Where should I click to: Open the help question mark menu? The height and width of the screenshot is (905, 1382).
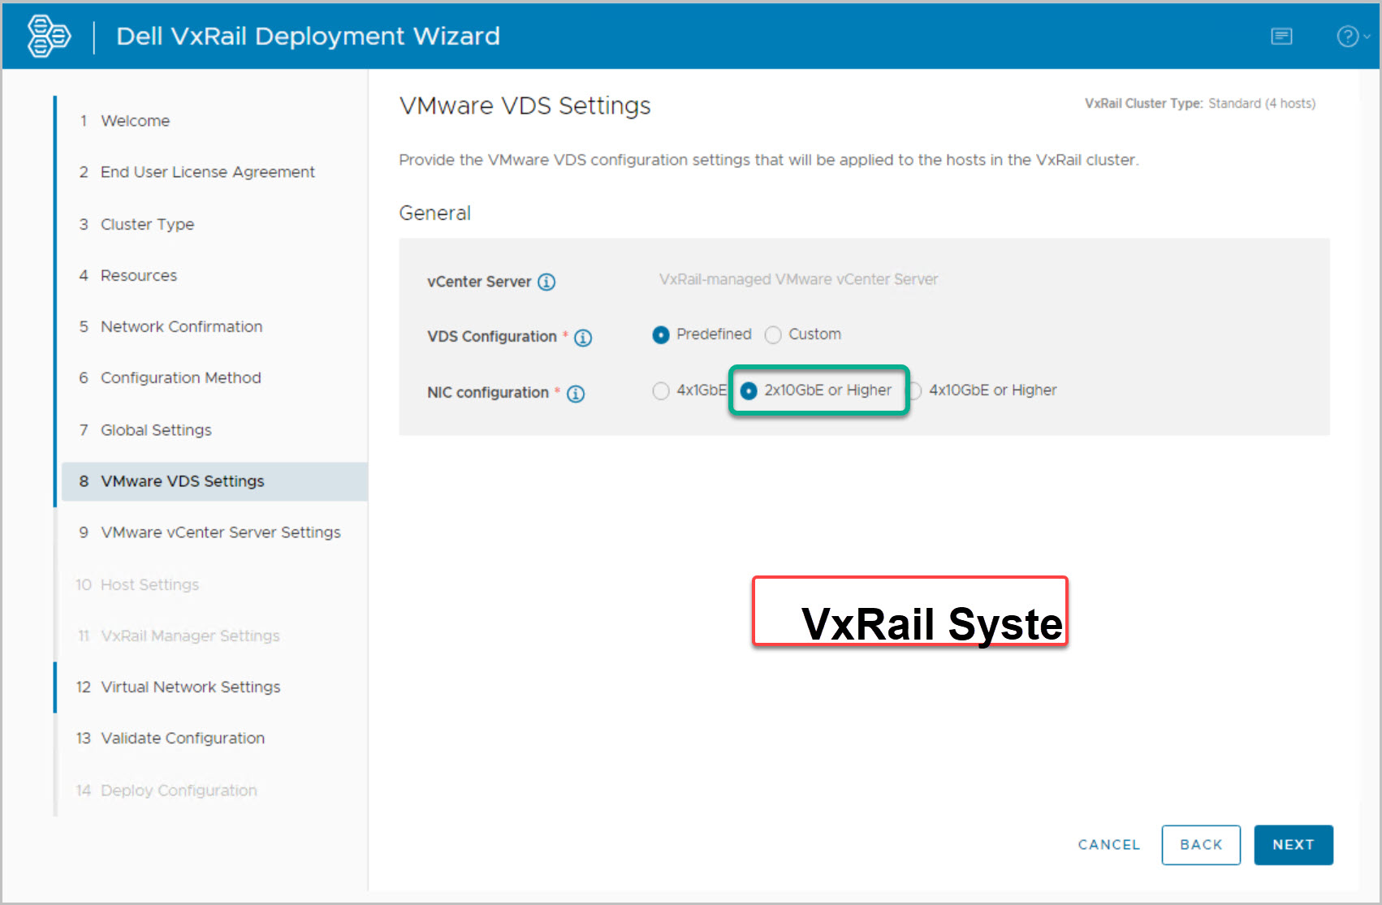[x=1348, y=37]
